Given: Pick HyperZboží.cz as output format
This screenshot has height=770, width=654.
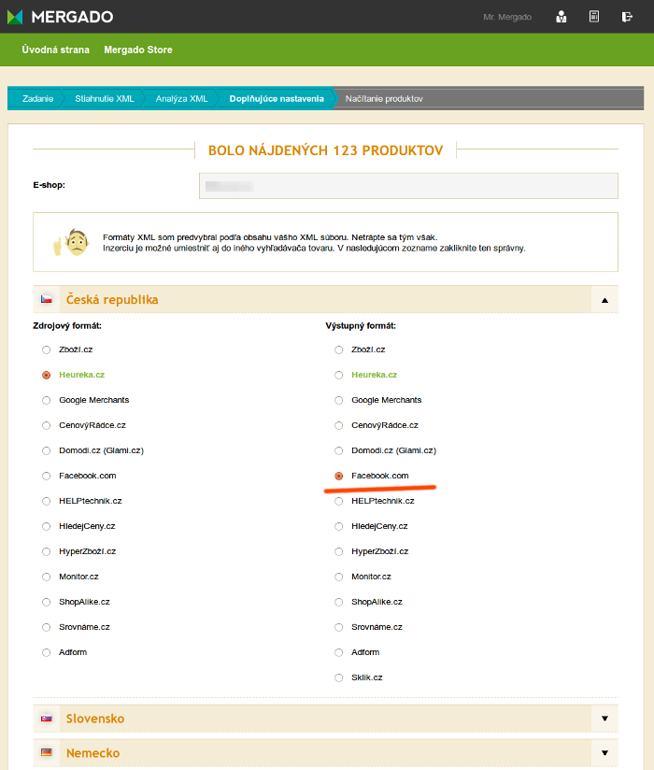Looking at the screenshot, I should click(339, 551).
